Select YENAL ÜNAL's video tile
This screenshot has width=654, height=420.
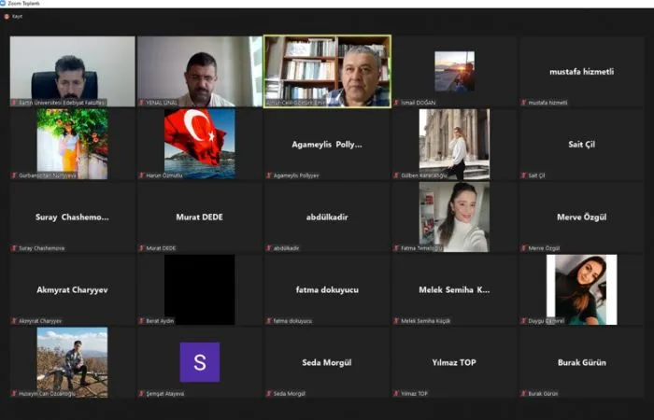pos(199,71)
